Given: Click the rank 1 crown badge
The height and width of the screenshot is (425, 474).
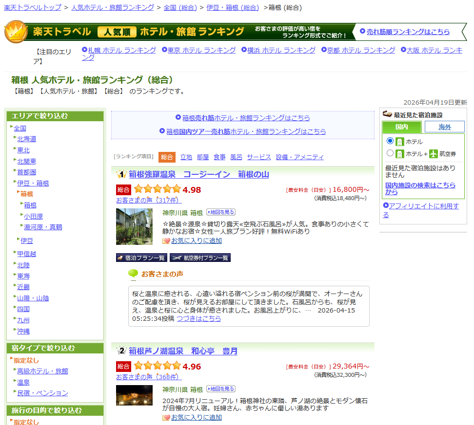Looking at the screenshot, I should click(121, 174).
